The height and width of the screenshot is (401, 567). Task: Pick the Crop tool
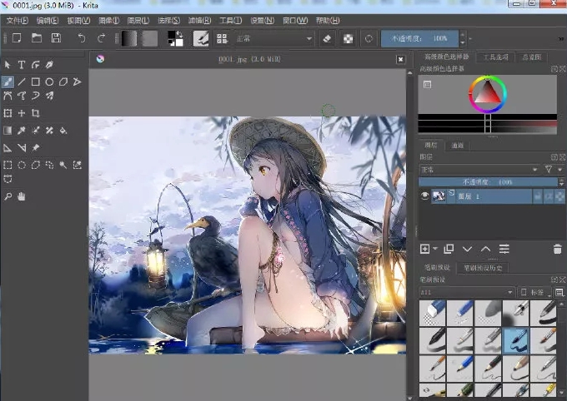click(36, 113)
